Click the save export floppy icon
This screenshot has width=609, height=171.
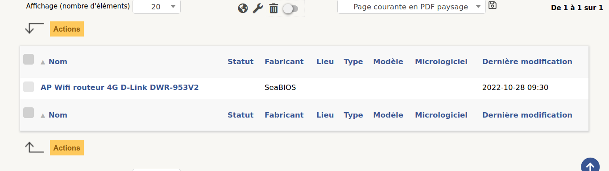click(x=493, y=5)
